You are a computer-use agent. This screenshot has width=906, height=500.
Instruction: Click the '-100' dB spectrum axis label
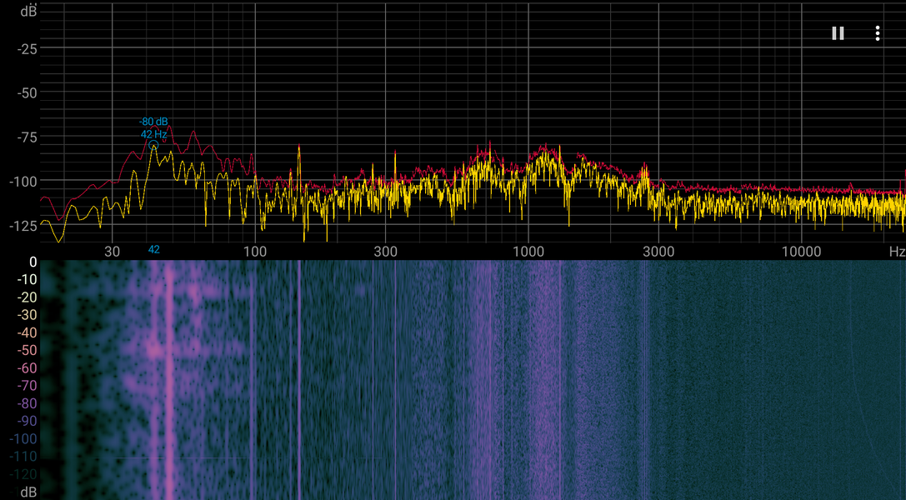point(23,182)
